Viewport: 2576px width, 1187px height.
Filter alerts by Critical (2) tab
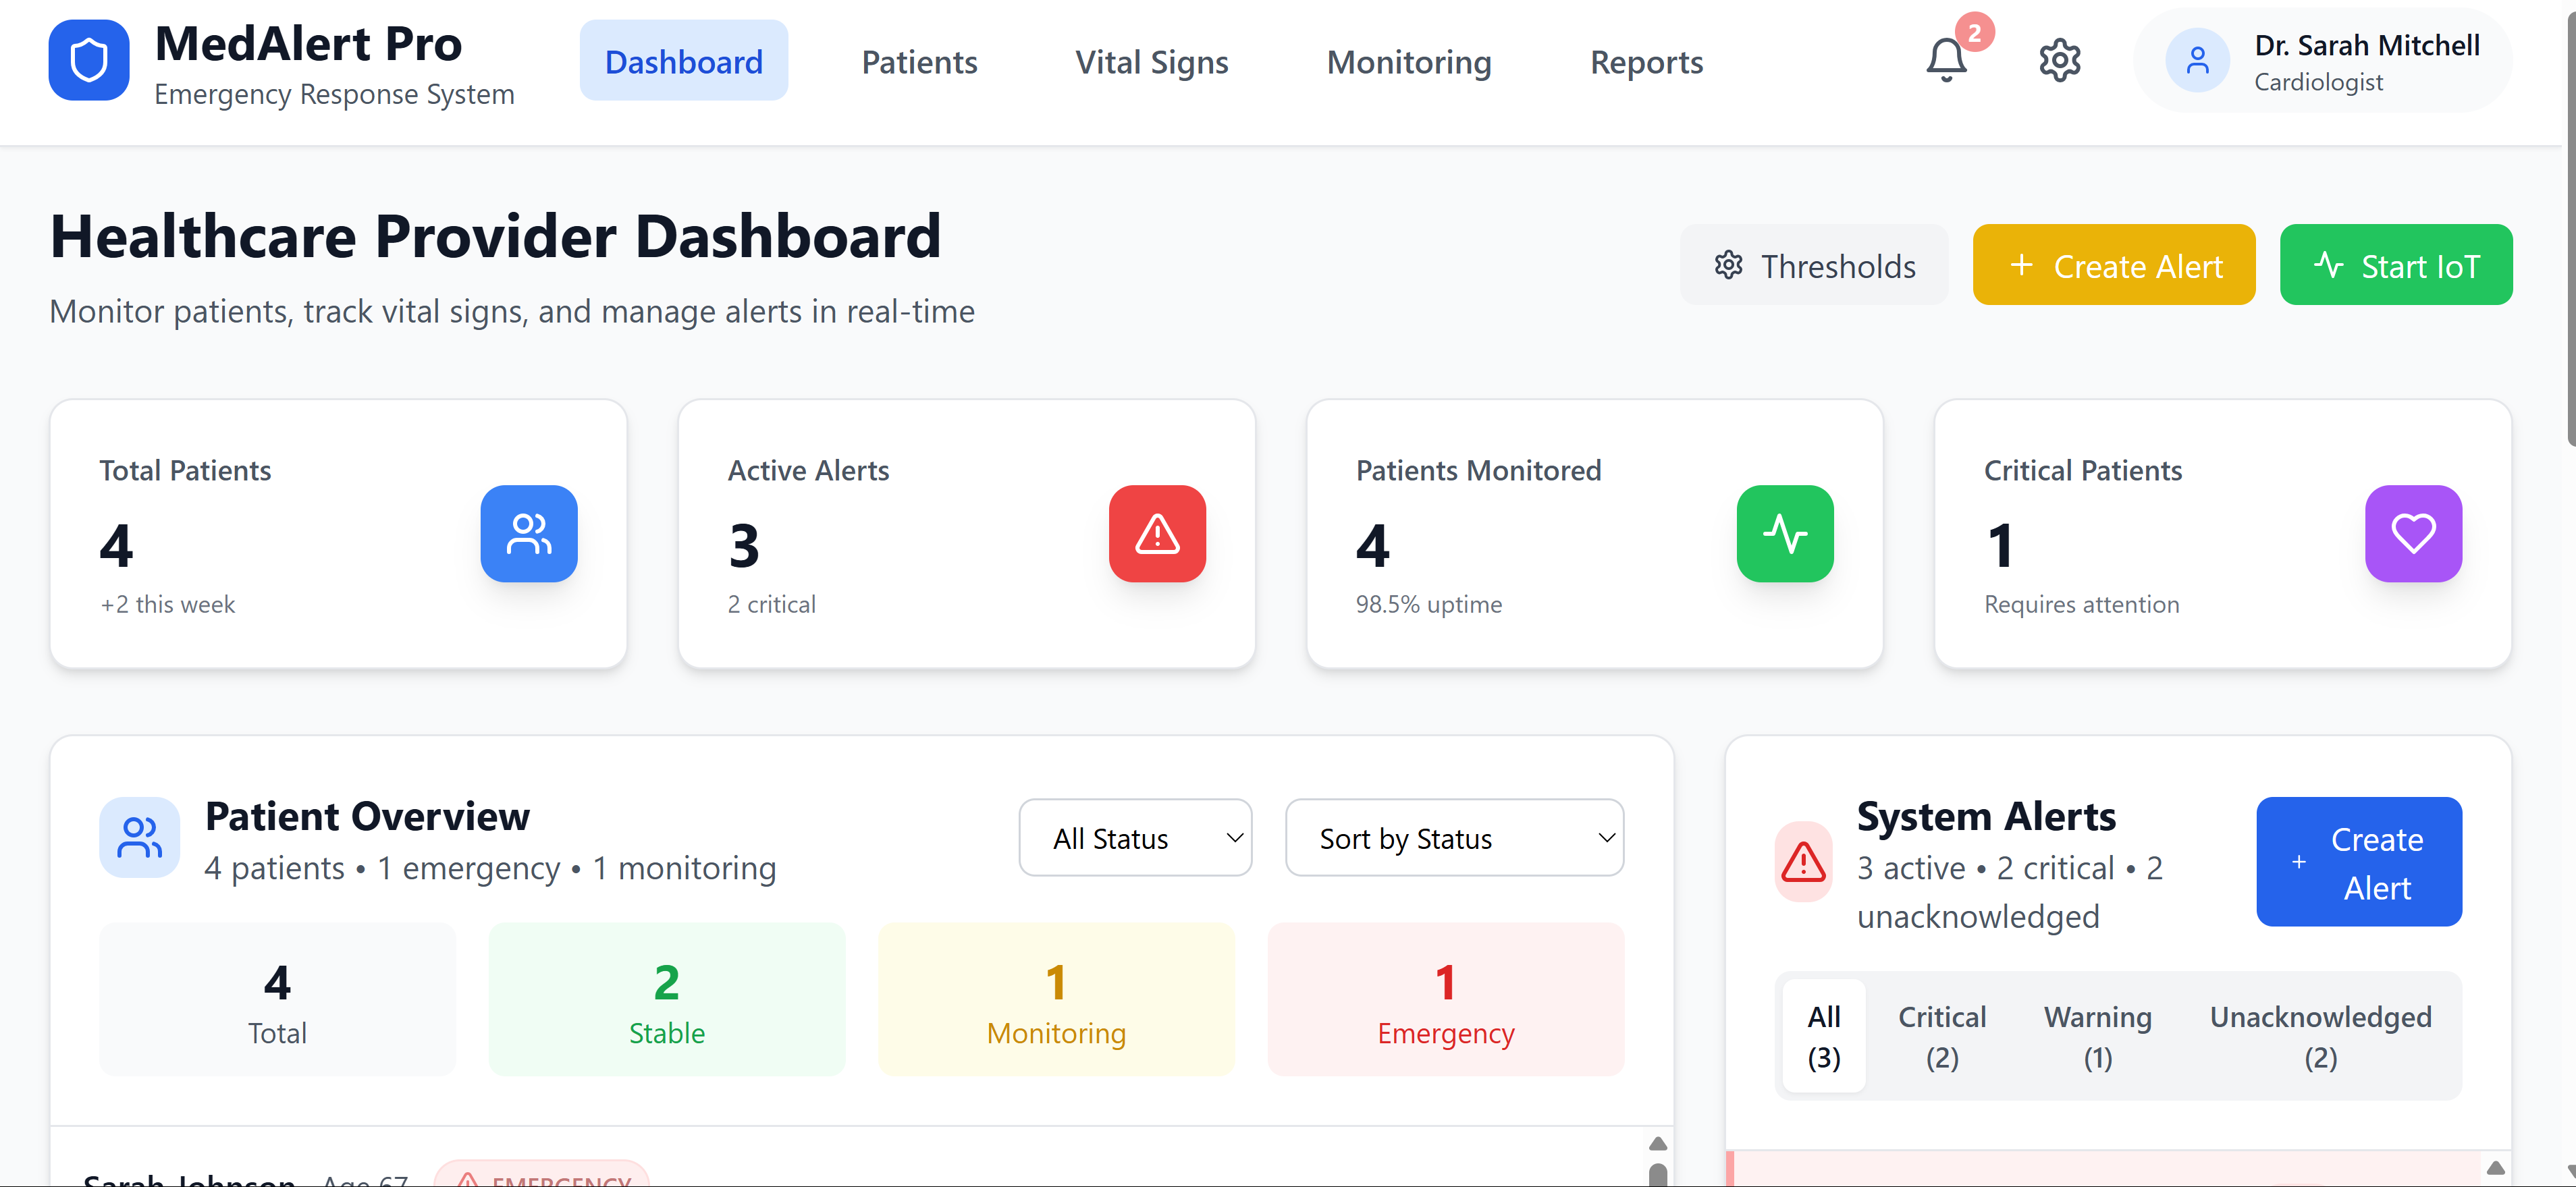1942,1037
